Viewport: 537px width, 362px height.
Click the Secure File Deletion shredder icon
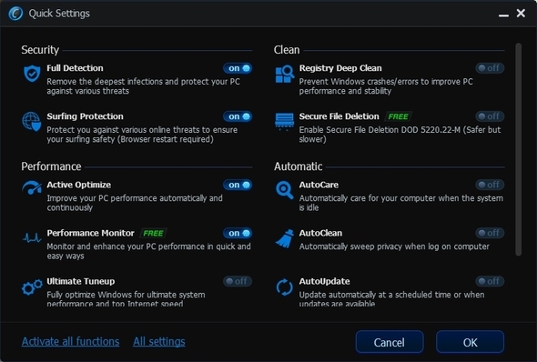click(284, 122)
